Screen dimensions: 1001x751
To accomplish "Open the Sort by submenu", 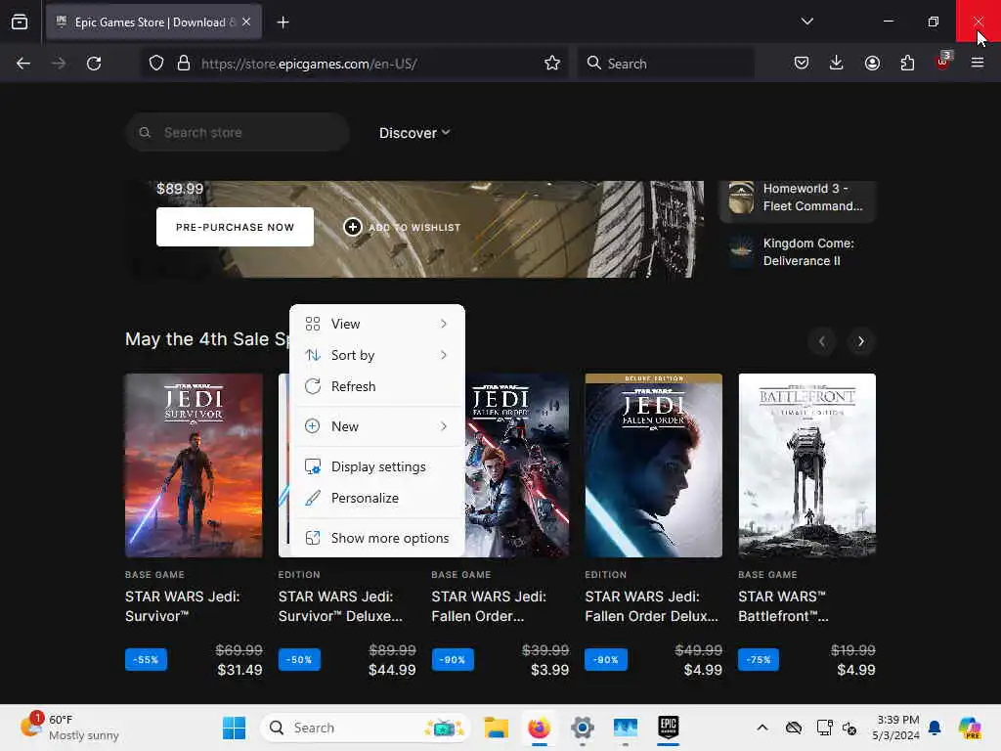I will click(376, 355).
